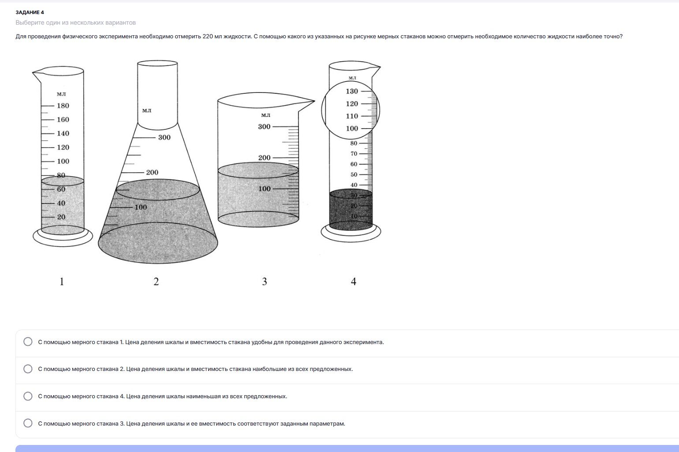Viewport: 679px width, 452px height.
Task: Select radio button for measuring cup 3 answer
Action: coord(28,423)
